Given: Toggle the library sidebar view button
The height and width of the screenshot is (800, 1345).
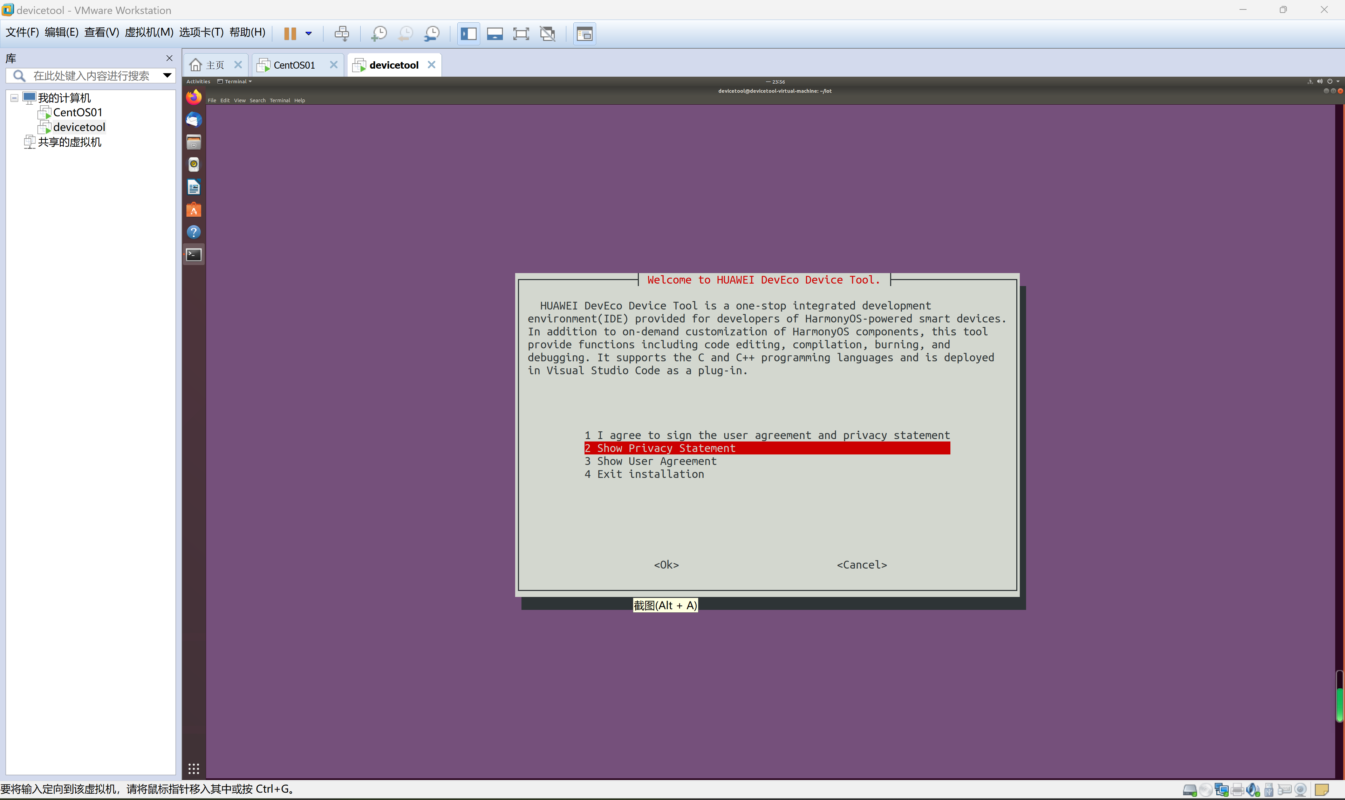Looking at the screenshot, I should pyautogui.click(x=468, y=33).
